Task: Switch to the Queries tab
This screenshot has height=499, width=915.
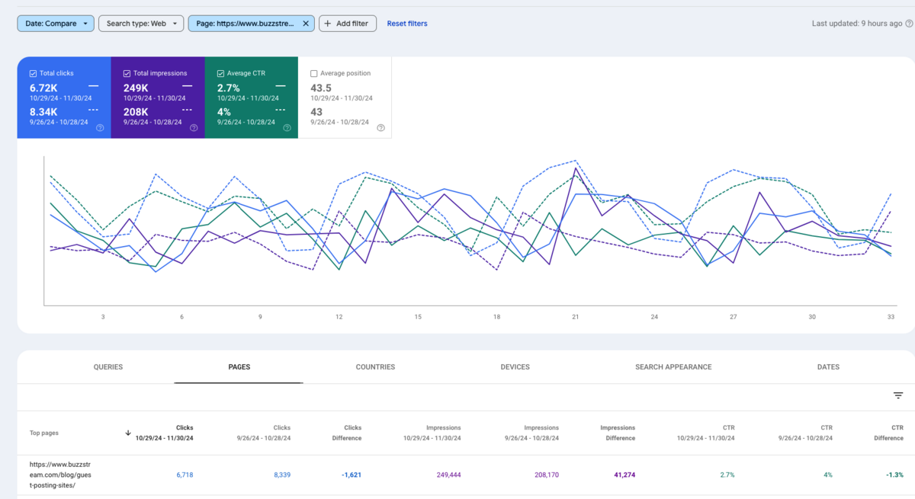Action: pos(108,367)
